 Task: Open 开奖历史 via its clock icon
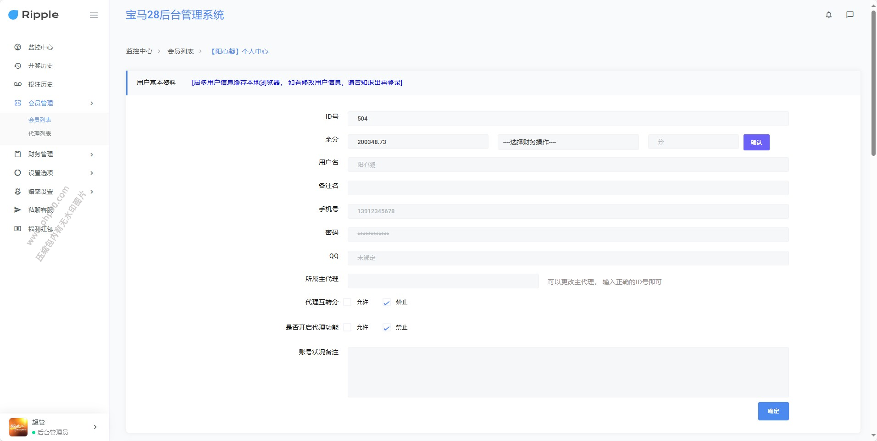coord(18,66)
